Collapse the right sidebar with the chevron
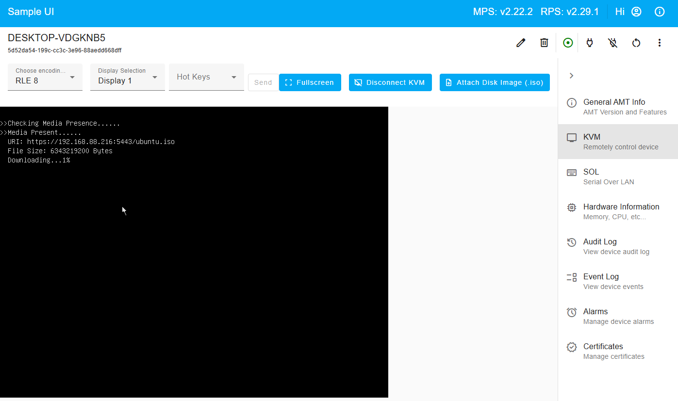Image resolution: width=678 pixels, height=401 pixels. pyautogui.click(x=571, y=76)
